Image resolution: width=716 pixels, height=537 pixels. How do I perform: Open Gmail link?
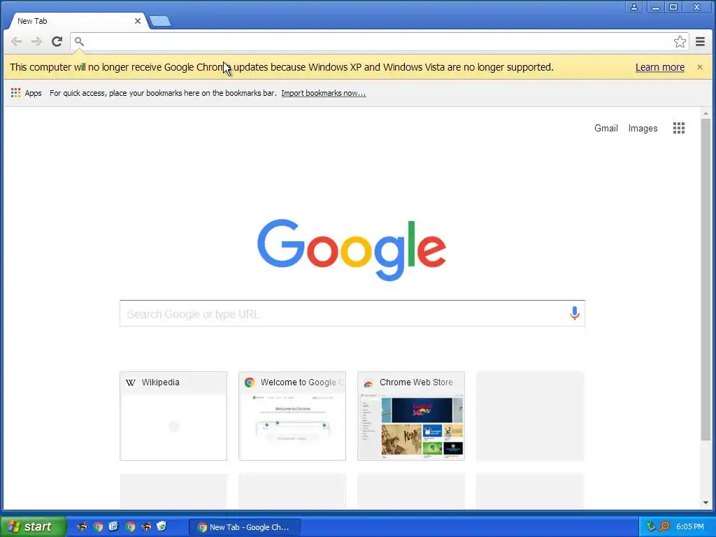[x=606, y=129]
